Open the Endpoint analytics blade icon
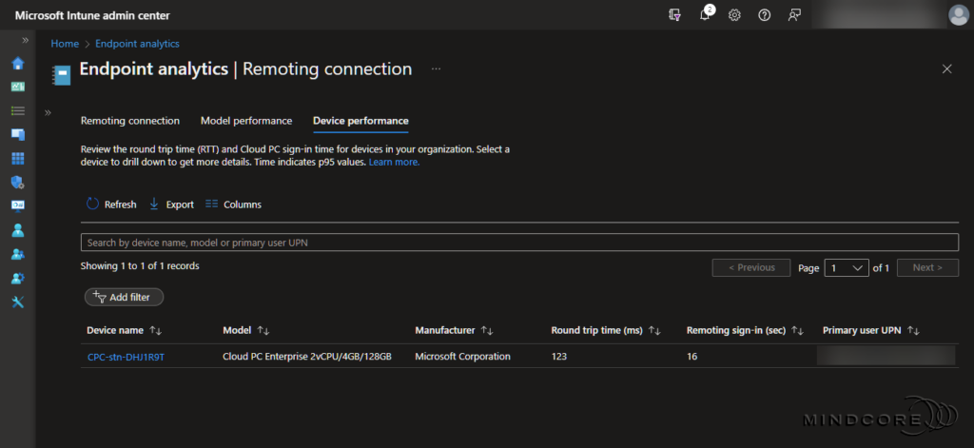The image size is (974, 448). pos(61,74)
